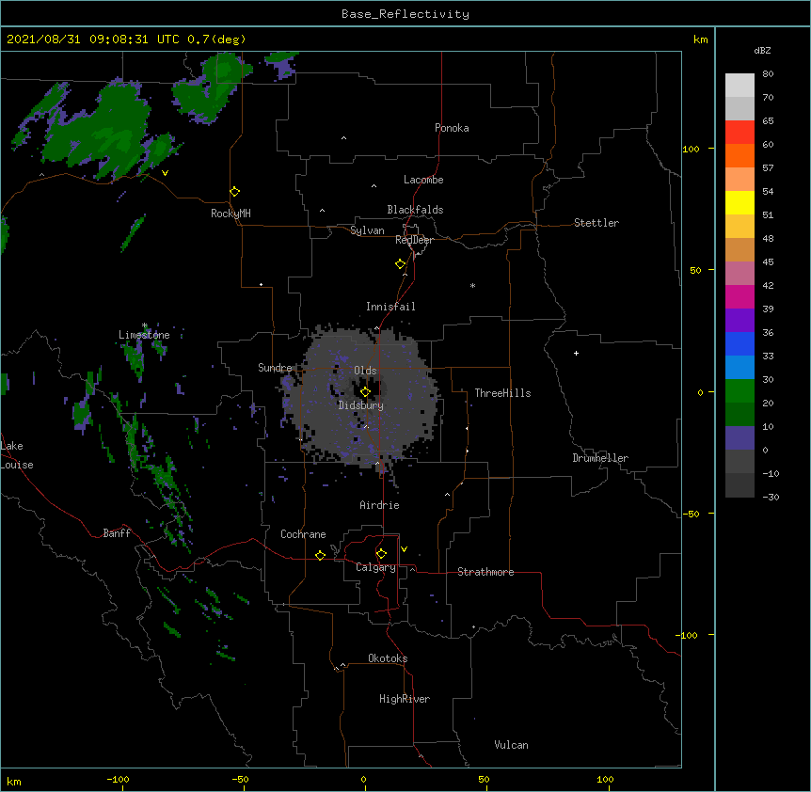The image size is (811, 792).
Task: Click the yellow V marker northwest of RockyMH
Action: 165,173
